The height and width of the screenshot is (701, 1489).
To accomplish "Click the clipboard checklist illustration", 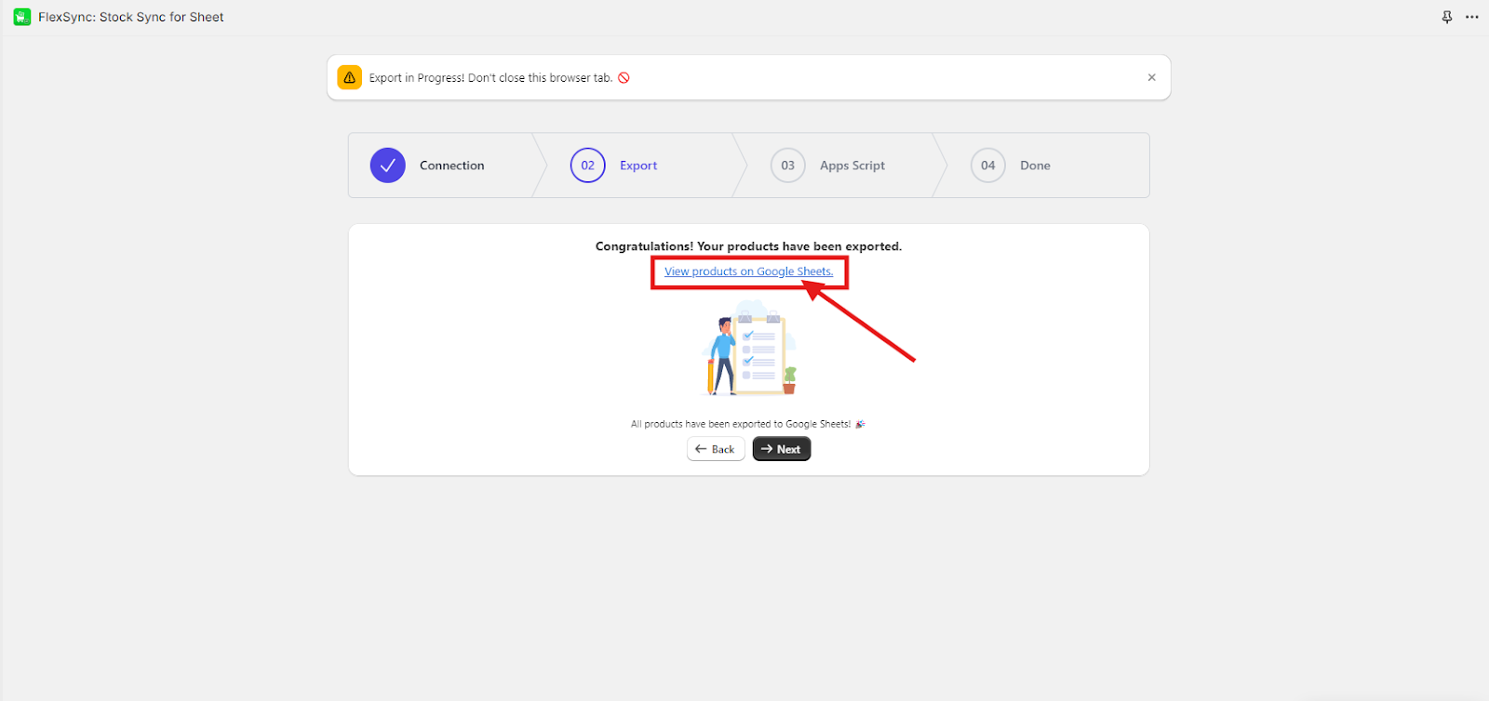I will (750, 350).
